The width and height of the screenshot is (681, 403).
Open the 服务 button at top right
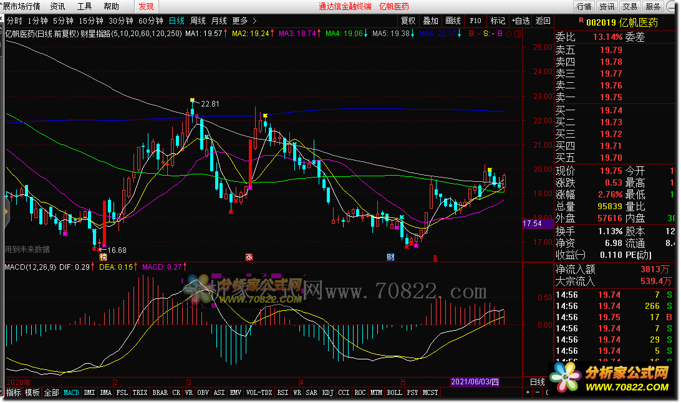point(653,6)
